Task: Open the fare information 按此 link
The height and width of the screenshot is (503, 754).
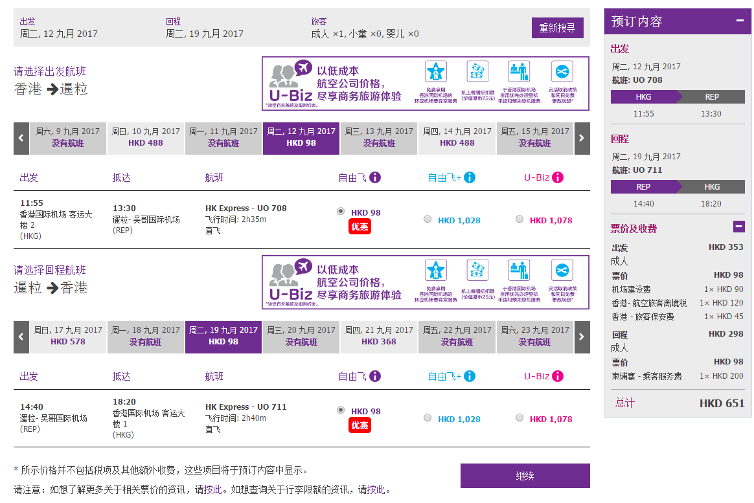Action: point(213,489)
